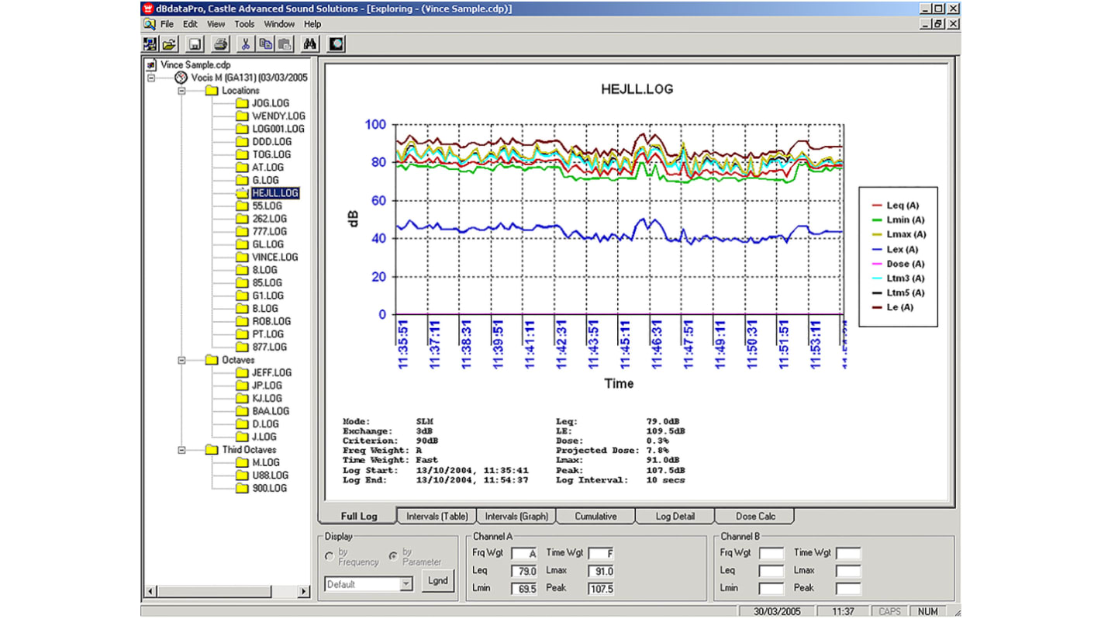Cut selection with the scissors icon
Image resolution: width=1101 pixels, height=619 pixels.
tap(244, 43)
